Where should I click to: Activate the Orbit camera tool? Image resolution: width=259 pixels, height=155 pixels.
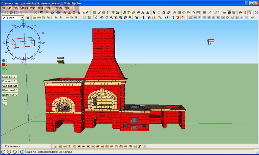pos(102,17)
